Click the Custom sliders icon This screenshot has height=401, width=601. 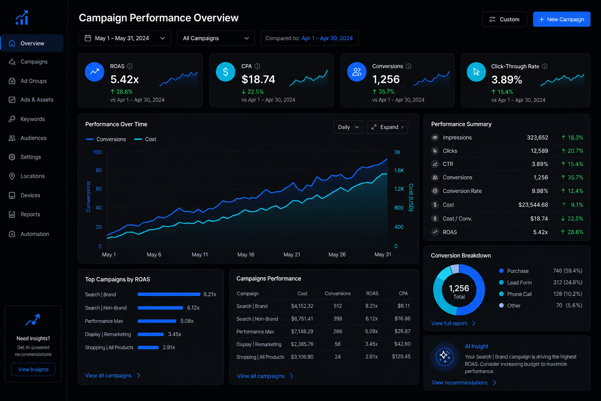pos(493,19)
